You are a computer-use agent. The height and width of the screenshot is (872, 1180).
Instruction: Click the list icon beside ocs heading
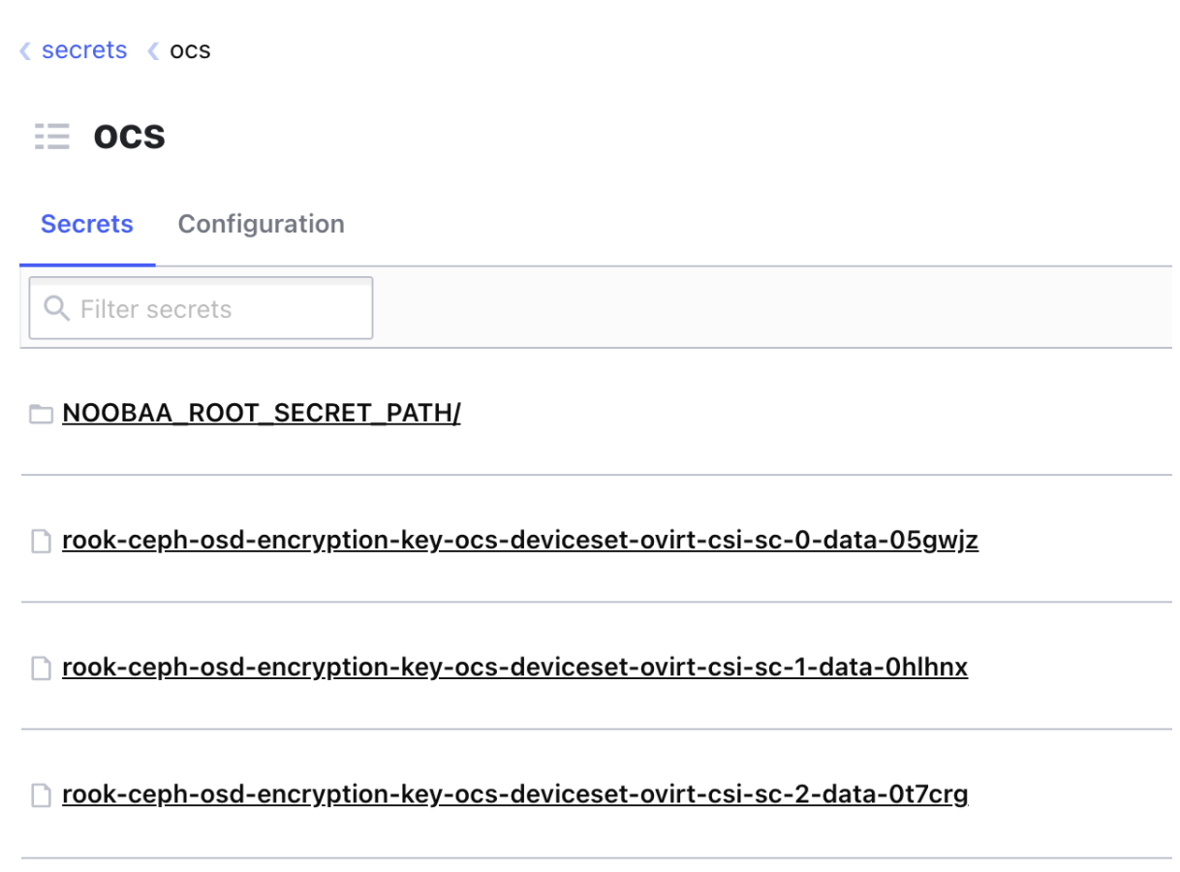52,137
